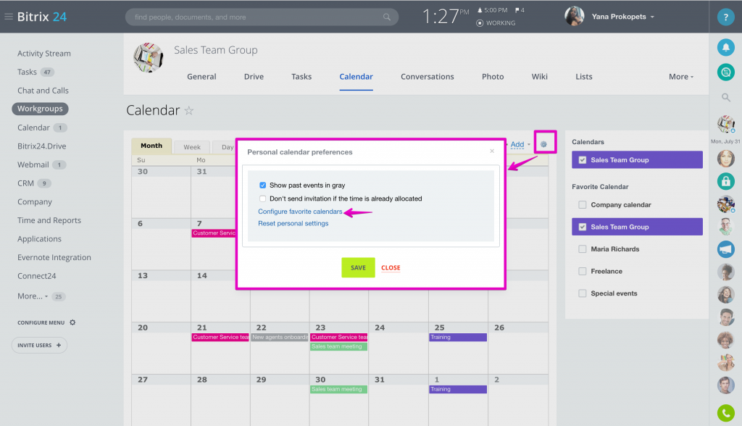Open Sales team meeting event on the 30th

tap(339, 389)
